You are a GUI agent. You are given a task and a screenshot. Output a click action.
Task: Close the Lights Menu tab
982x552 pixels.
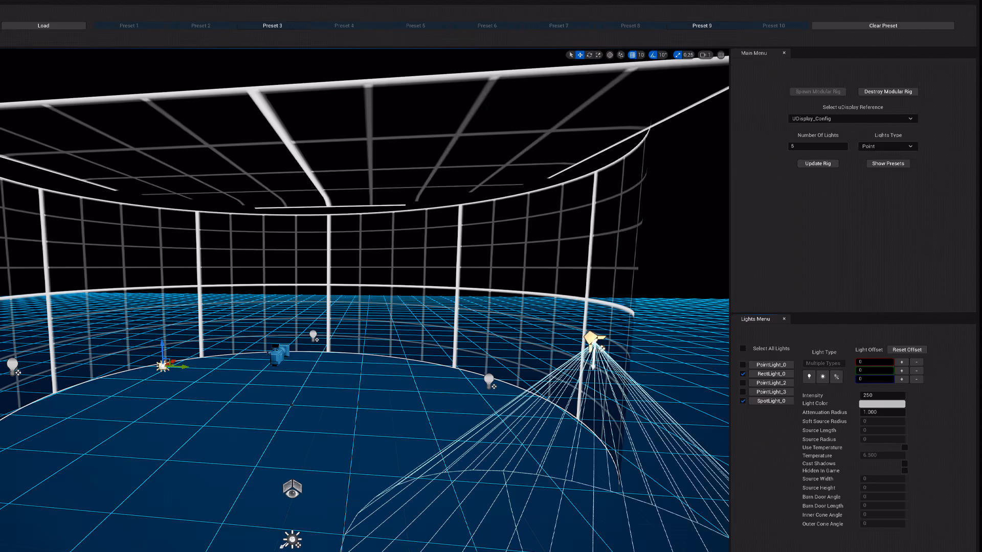[x=784, y=319]
